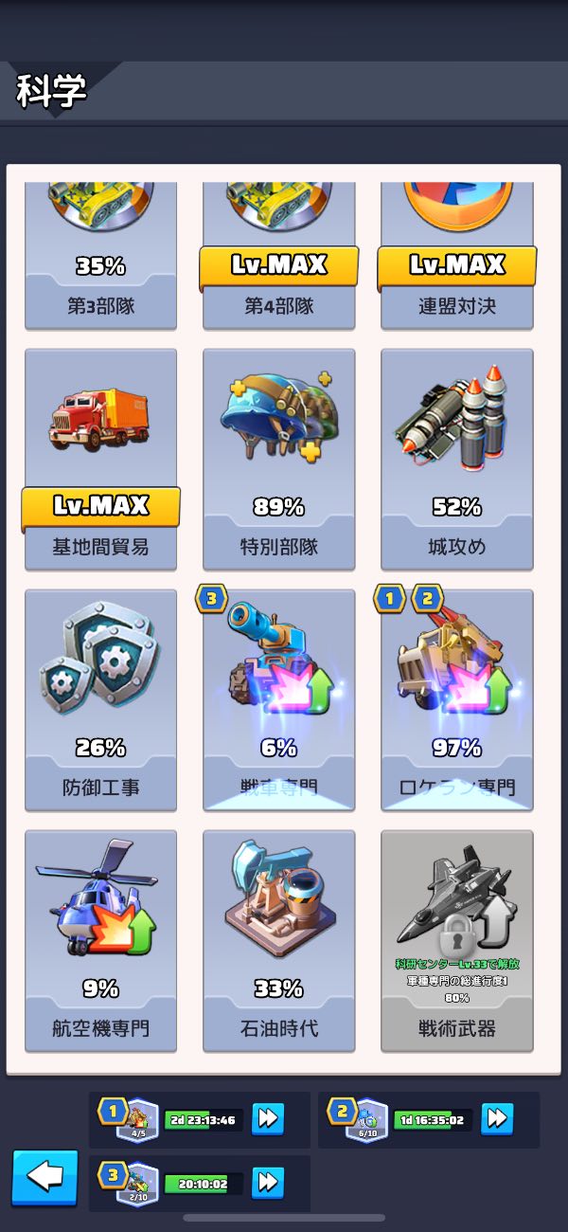Open the 連盟対決 Lv.MAX card
568x1232 pixels.
point(457,256)
